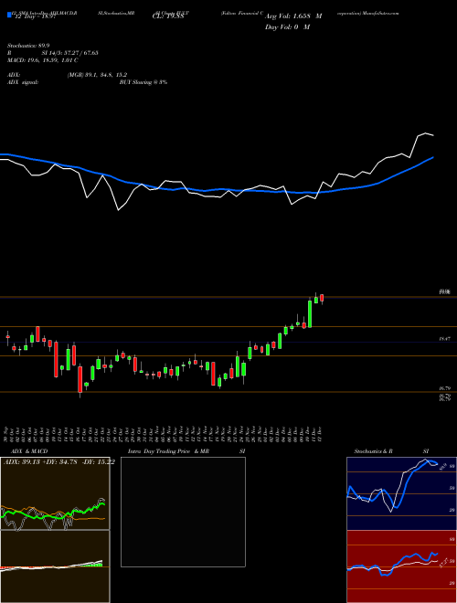Click the right end of the blue SMA line
Image resolution: width=457 pixels, height=603 pixels.
pyautogui.click(x=433, y=157)
